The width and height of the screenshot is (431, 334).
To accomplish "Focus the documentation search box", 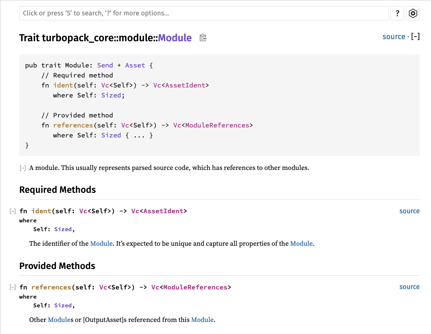I will coord(204,13).
